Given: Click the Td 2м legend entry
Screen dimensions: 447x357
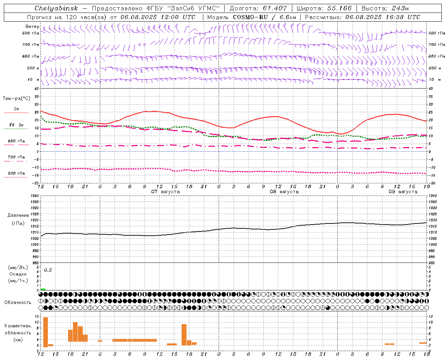Looking at the screenshot, I should click(x=16, y=125).
